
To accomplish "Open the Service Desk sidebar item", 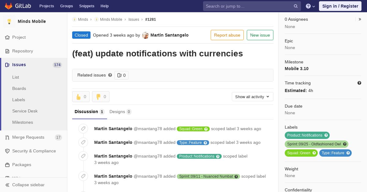I will tap(25, 111).
